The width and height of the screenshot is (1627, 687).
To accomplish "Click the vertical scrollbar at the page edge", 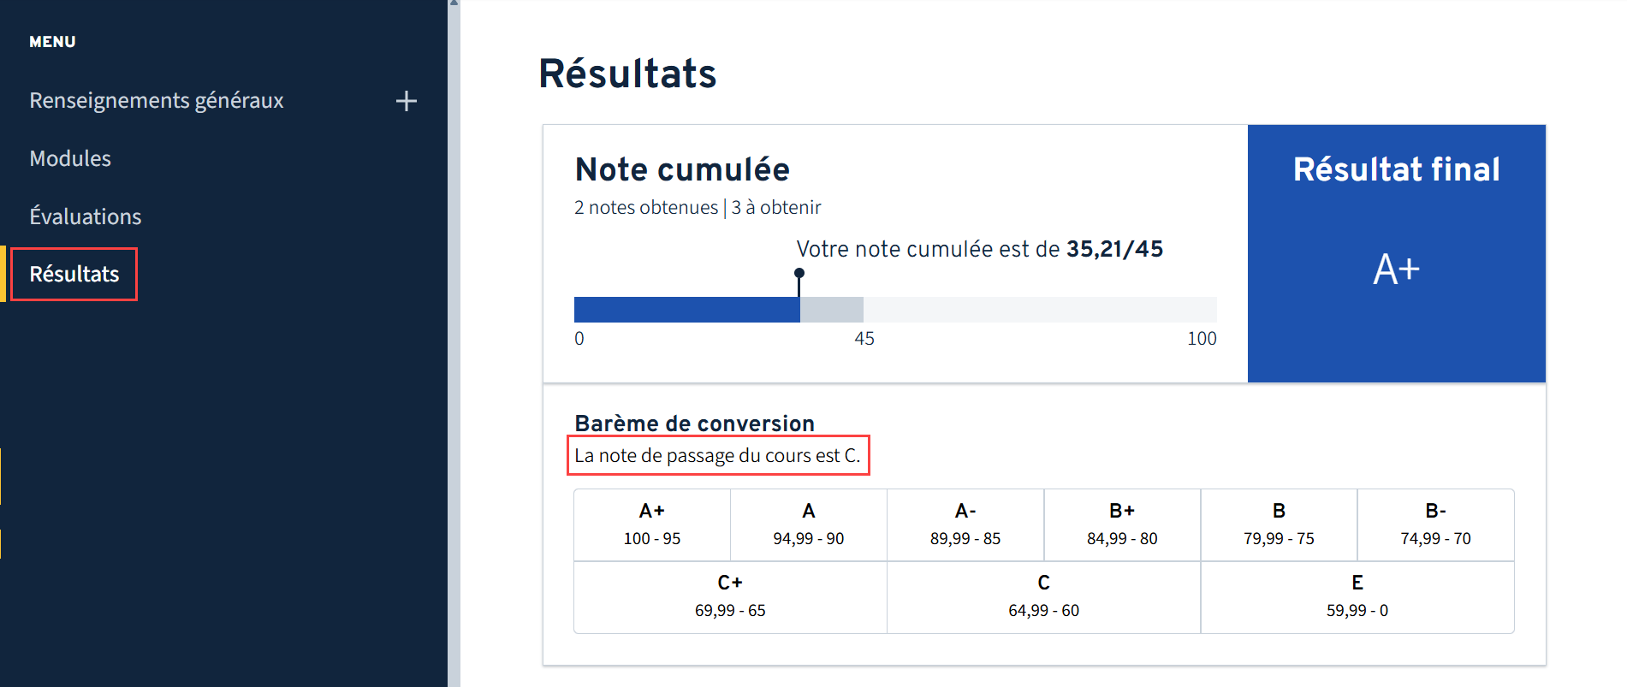I will tap(454, 342).
